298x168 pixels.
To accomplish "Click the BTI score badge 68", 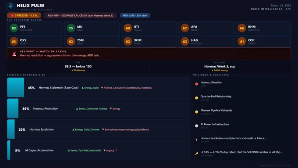I will click(128, 28).
